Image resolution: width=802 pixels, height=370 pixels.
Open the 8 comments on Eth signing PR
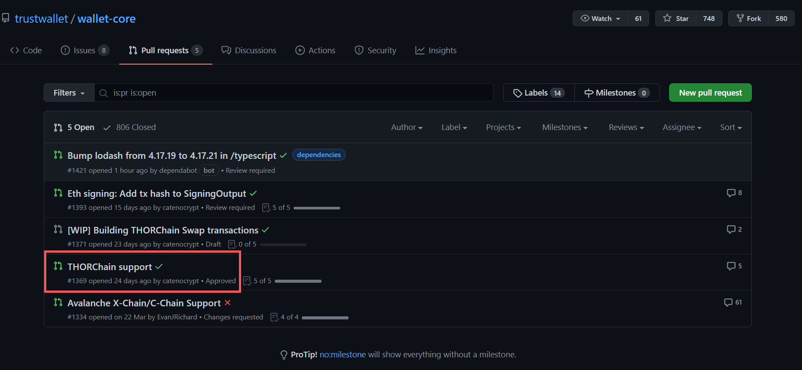click(x=734, y=193)
